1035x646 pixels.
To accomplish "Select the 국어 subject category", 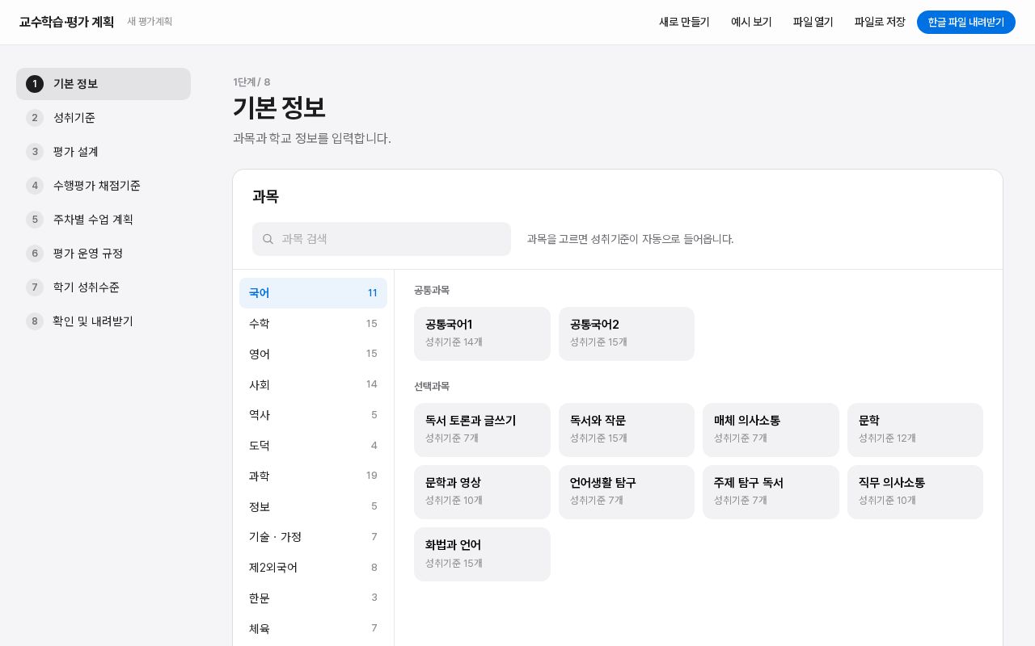I will 313,293.
